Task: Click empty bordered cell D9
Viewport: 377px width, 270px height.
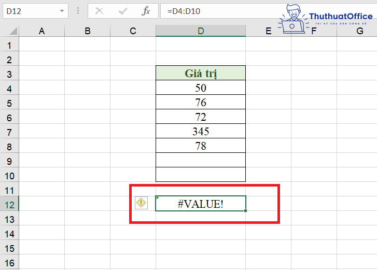Action: (x=201, y=160)
